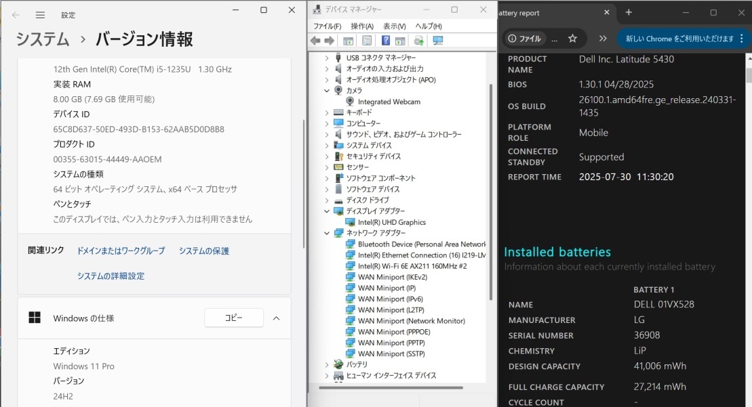The width and height of the screenshot is (752, 407).
Task: Expand オーディオの入力および出力 node
Action: tap(327, 68)
